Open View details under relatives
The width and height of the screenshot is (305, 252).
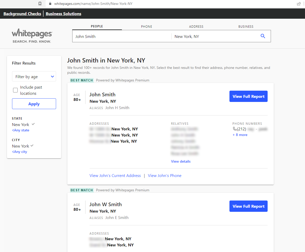(181, 161)
